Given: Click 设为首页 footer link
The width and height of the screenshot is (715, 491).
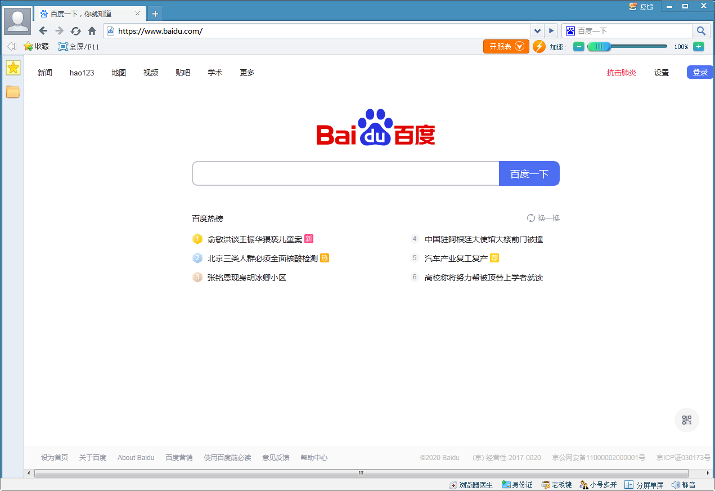Looking at the screenshot, I should tap(55, 458).
